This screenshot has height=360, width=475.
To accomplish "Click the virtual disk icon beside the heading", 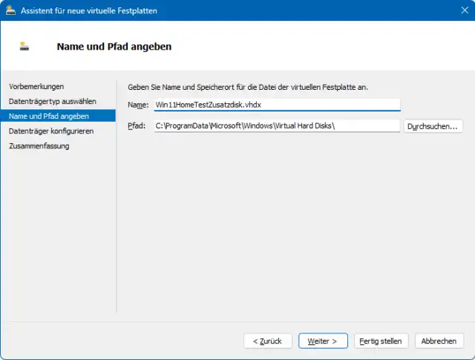I will point(24,46).
